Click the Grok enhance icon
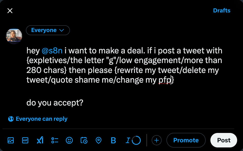The width and height of the screenshot is (243, 151). (40, 140)
